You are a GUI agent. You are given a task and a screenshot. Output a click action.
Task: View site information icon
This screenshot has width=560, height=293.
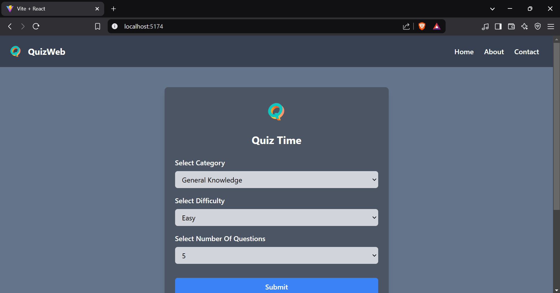click(115, 27)
